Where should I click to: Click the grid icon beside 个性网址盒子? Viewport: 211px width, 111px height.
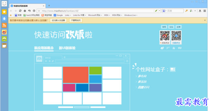[173, 69]
